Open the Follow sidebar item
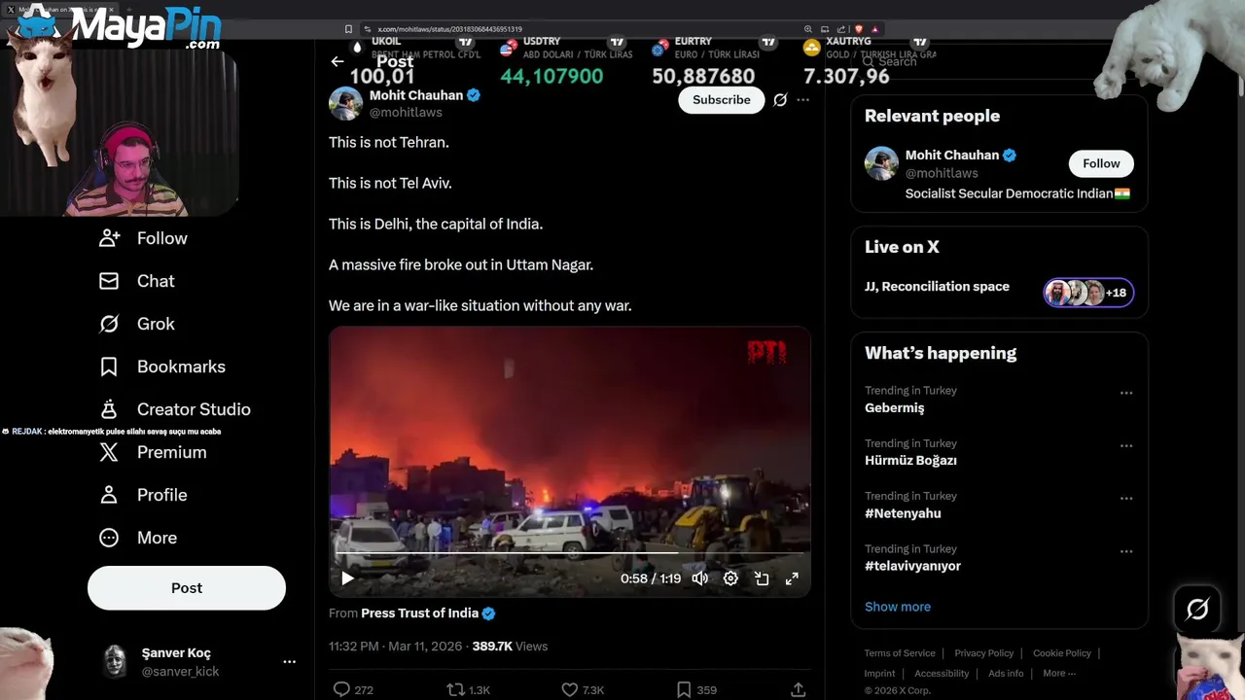This screenshot has width=1245, height=700. coord(143,238)
